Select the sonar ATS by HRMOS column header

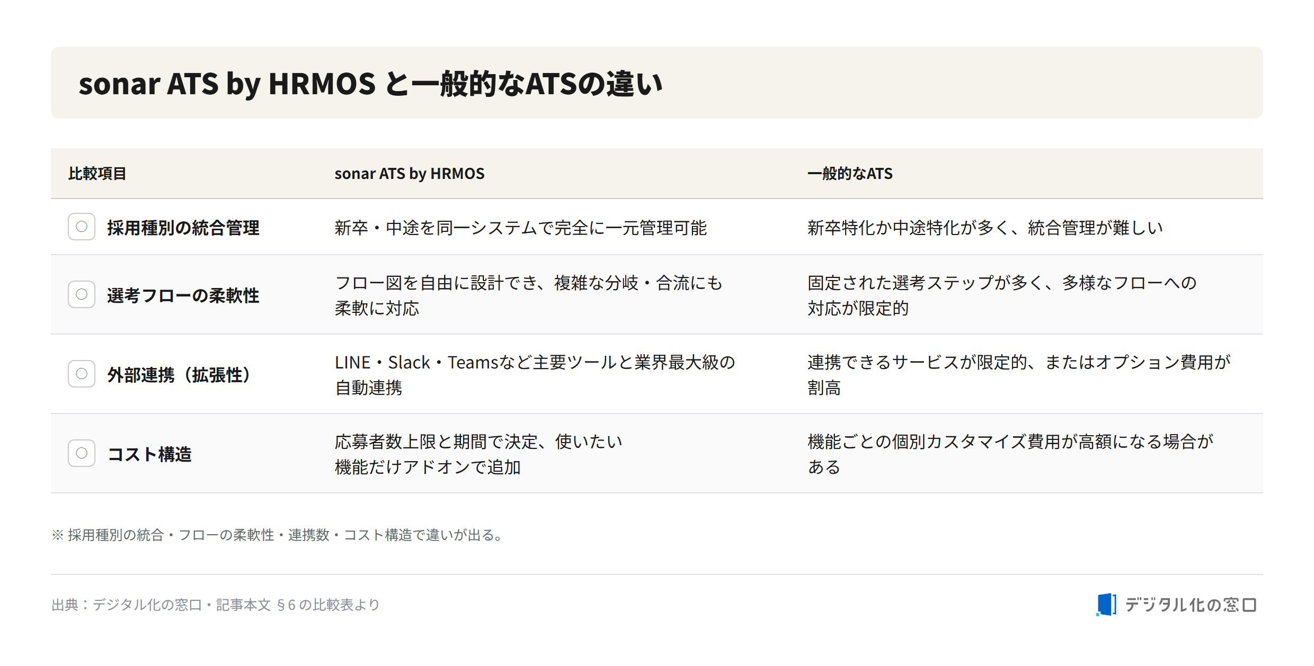coord(410,174)
